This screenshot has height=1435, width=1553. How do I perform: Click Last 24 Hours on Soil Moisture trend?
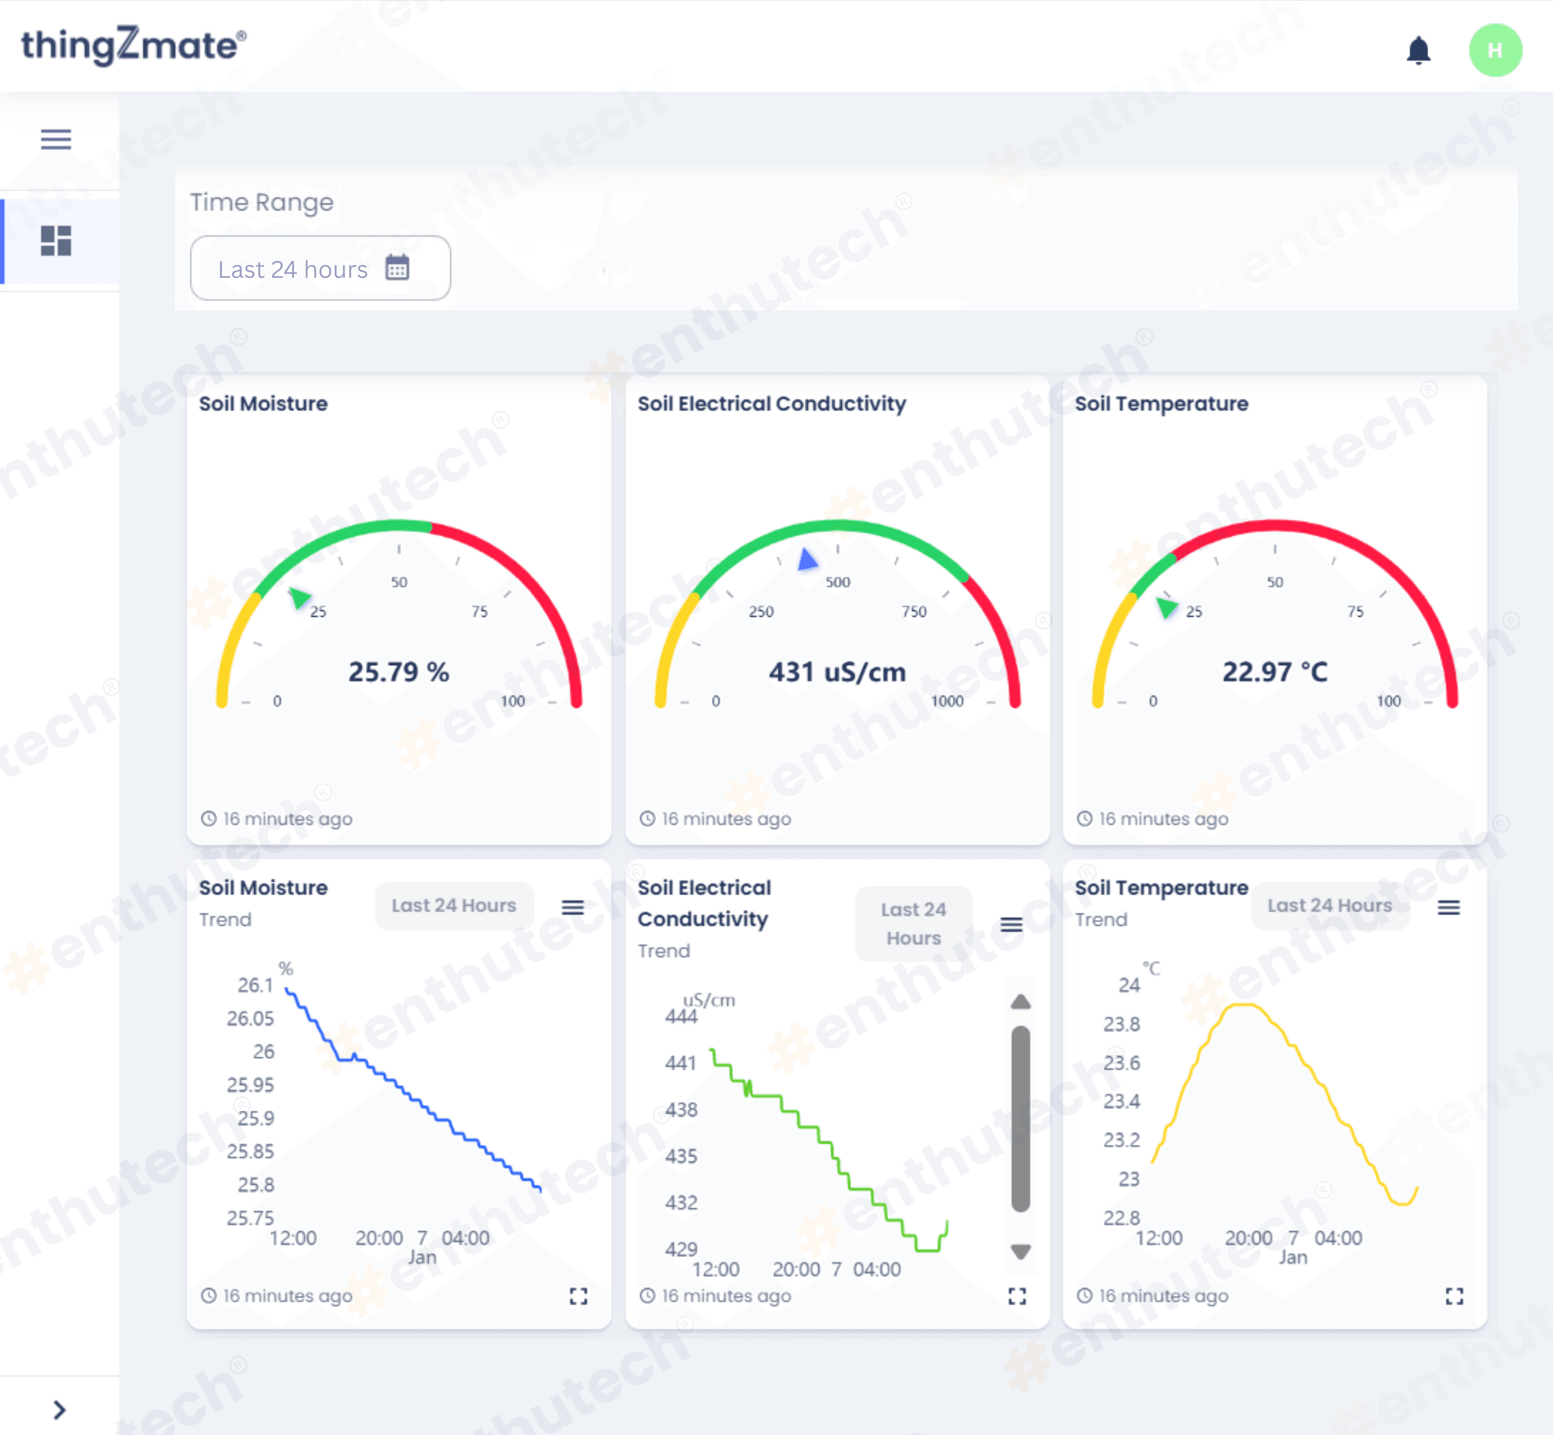(x=453, y=905)
